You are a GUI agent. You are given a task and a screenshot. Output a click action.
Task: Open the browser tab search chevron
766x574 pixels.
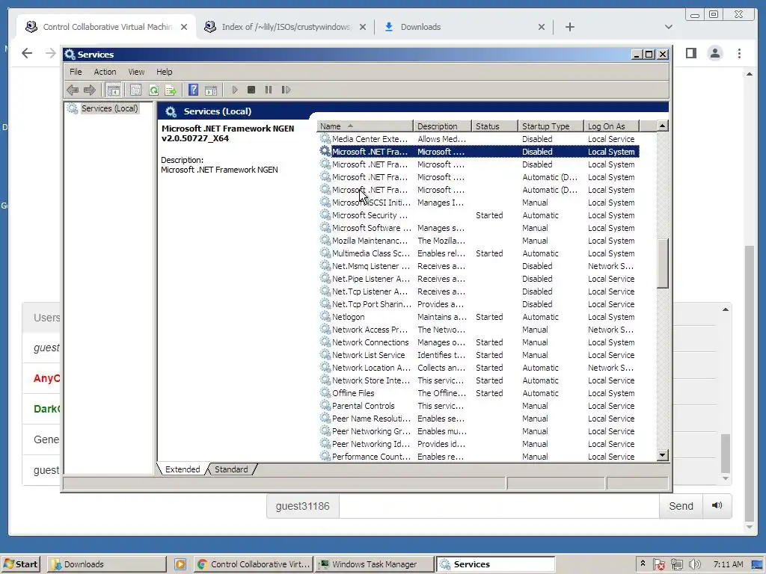coord(668,27)
